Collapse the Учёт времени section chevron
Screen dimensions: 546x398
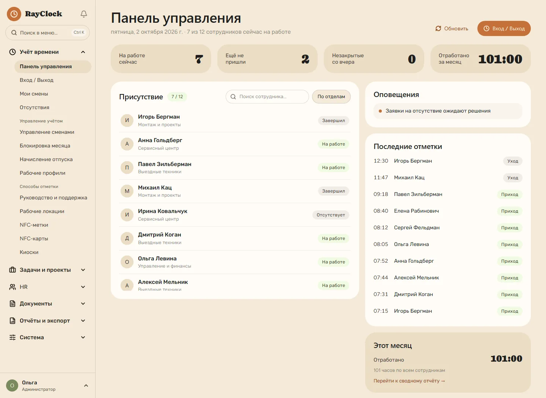click(83, 52)
